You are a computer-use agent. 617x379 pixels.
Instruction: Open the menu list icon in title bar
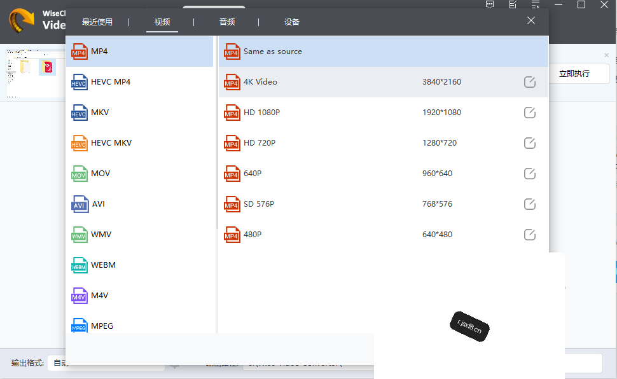coord(536,4)
